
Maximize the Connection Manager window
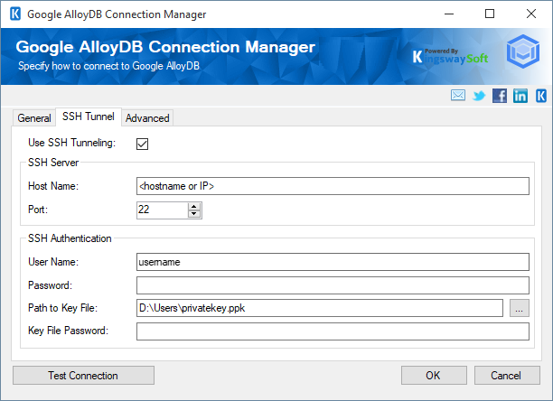tap(490, 14)
